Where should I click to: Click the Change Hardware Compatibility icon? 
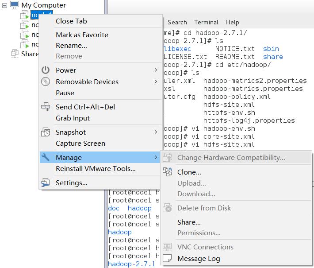click(x=167, y=157)
